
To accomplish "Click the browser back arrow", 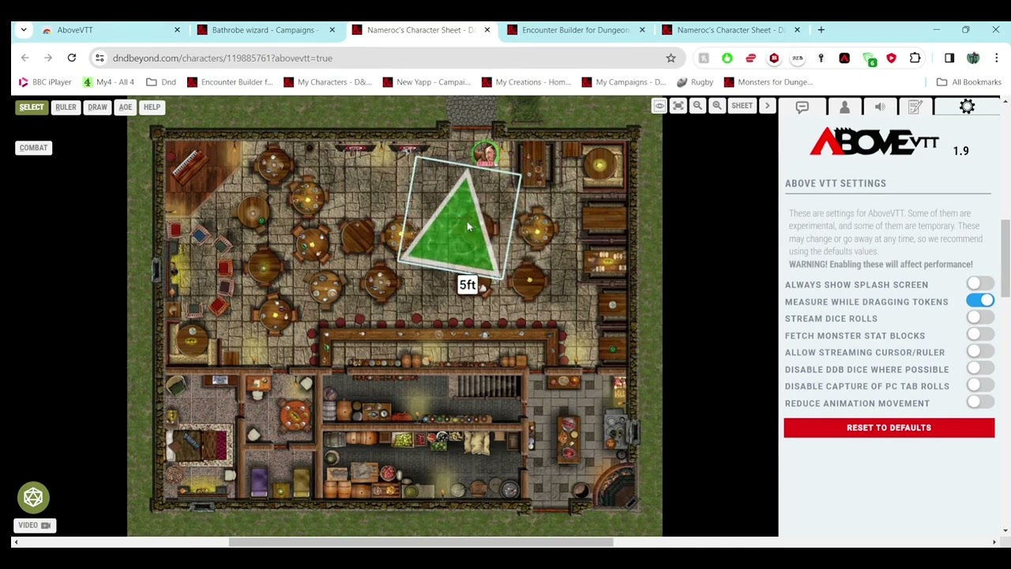I will (x=25, y=58).
